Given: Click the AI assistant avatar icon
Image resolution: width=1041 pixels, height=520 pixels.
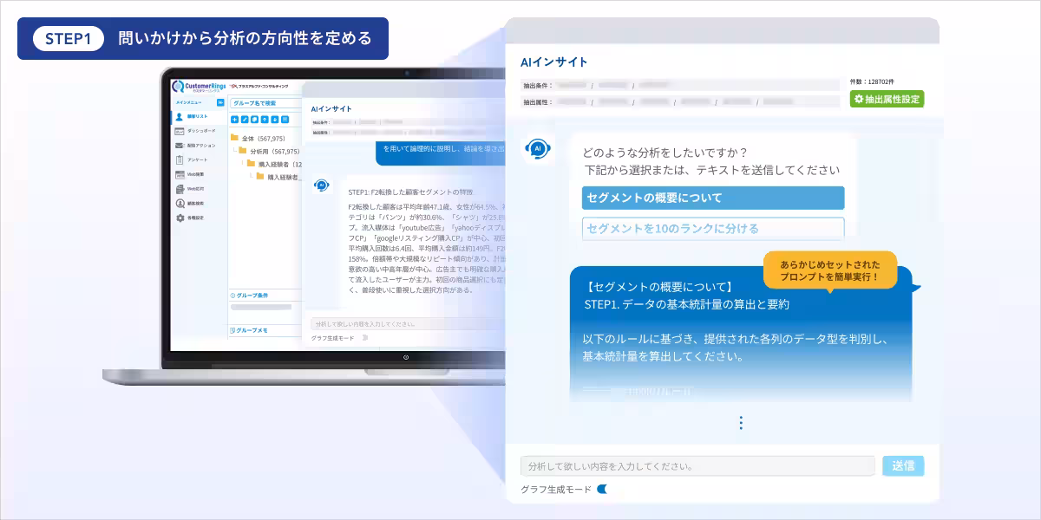Looking at the screenshot, I should 538,149.
